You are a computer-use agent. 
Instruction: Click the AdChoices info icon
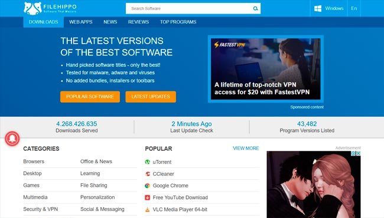[353, 153]
